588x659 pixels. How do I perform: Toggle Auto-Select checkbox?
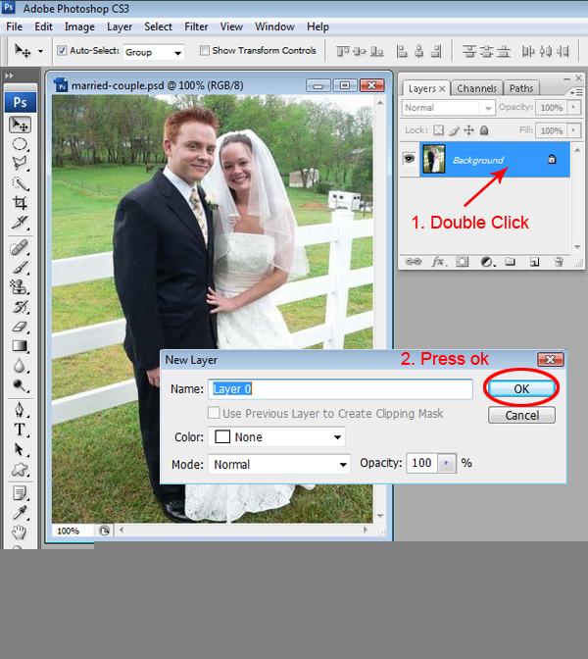click(62, 50)
